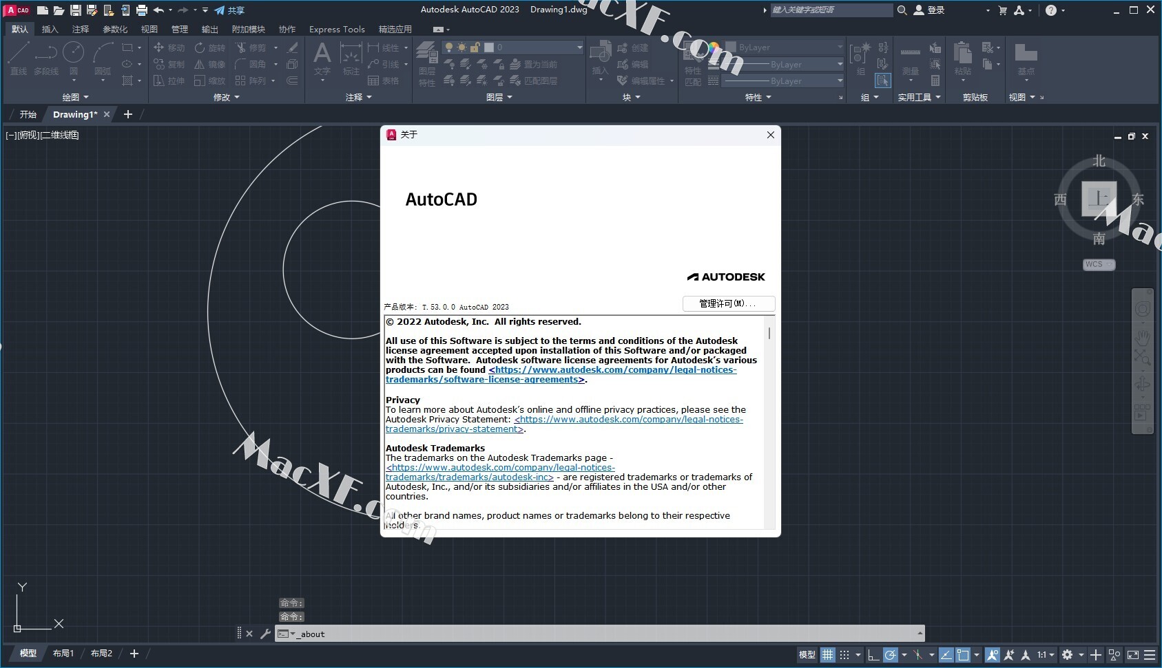Image resolution: width=1162 pixels, height=668 pixels.
Task: Open the 开始 (Start) file tab
Action: pos(28,114)
